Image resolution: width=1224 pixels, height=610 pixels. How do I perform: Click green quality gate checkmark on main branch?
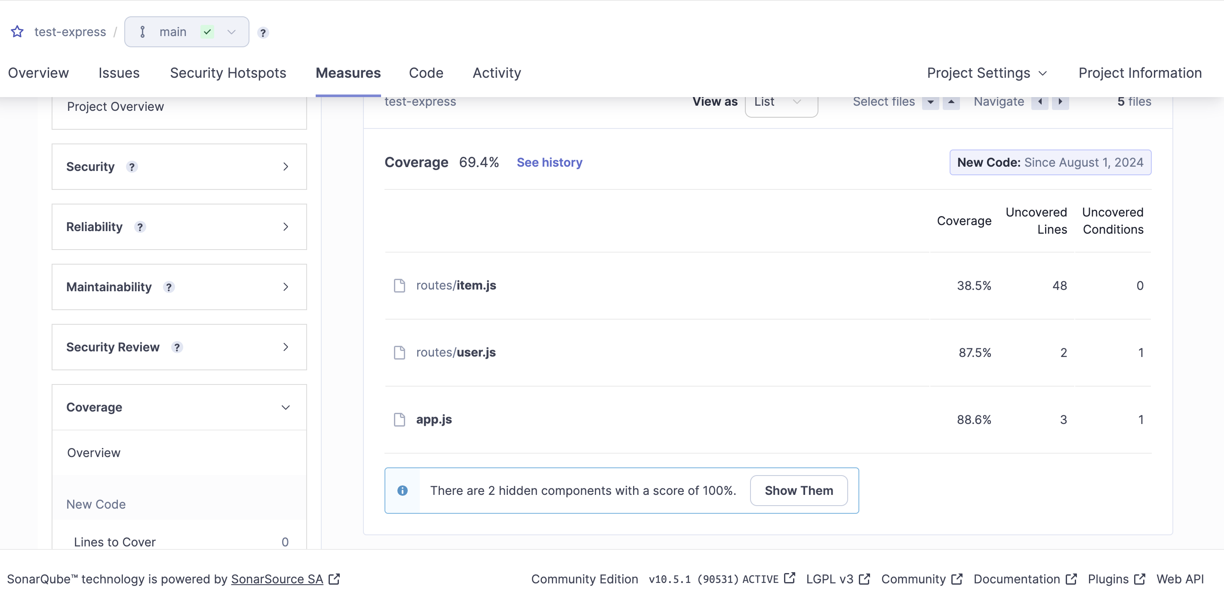point(207,32)
